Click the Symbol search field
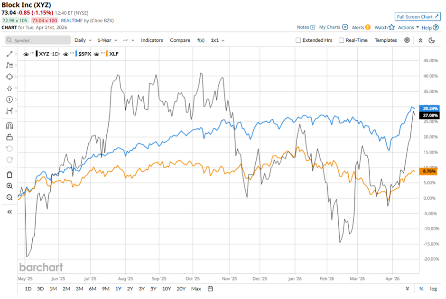 click(37, 40)
